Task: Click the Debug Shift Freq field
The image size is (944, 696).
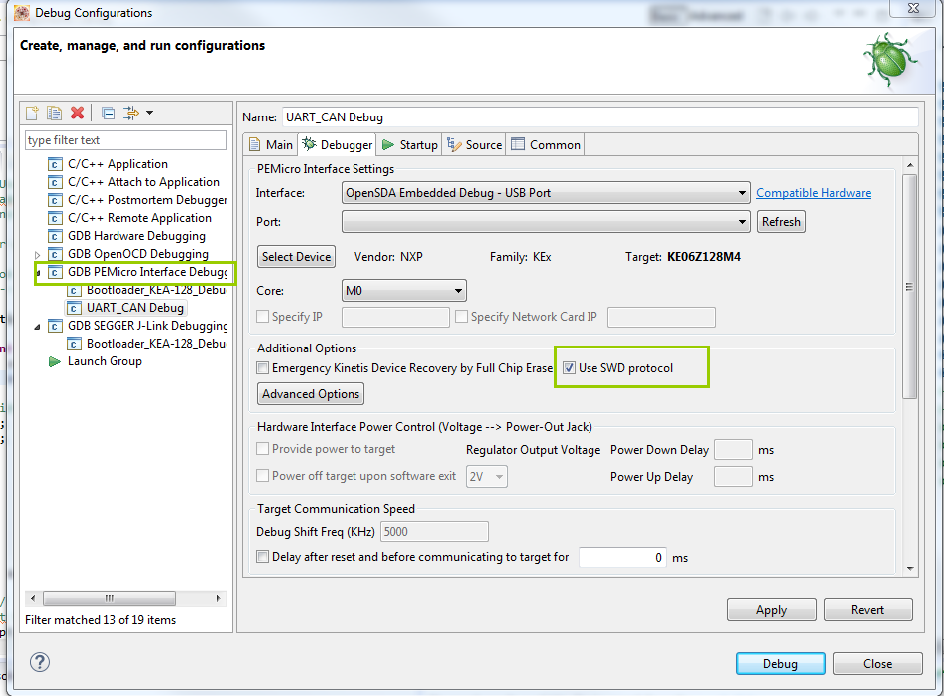Action: pyautogui.click(x=434, y=532)
